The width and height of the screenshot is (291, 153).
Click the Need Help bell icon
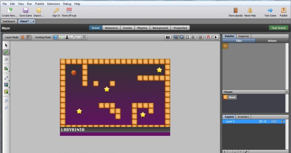(250, 10)
